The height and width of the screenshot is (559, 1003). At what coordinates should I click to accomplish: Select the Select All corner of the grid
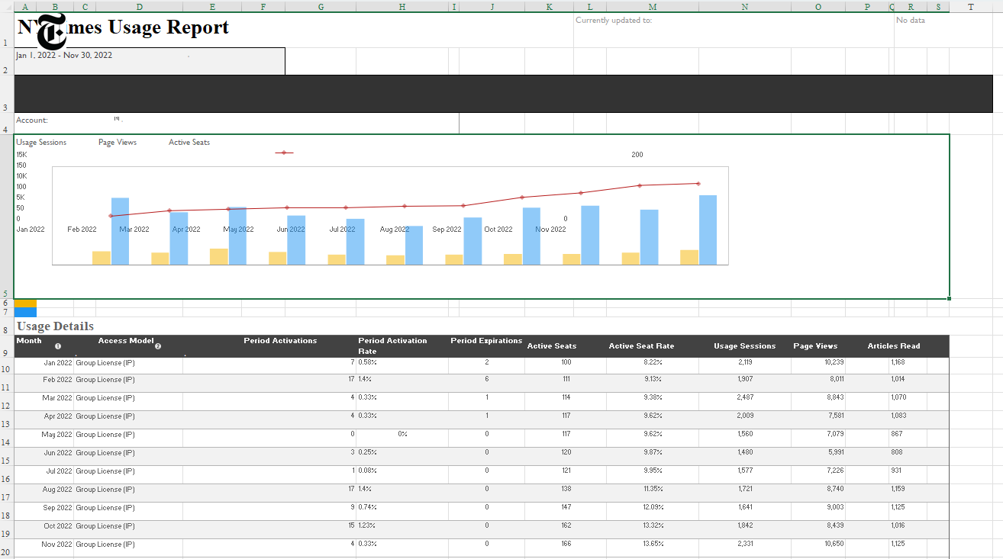click(x=7, y=7)
